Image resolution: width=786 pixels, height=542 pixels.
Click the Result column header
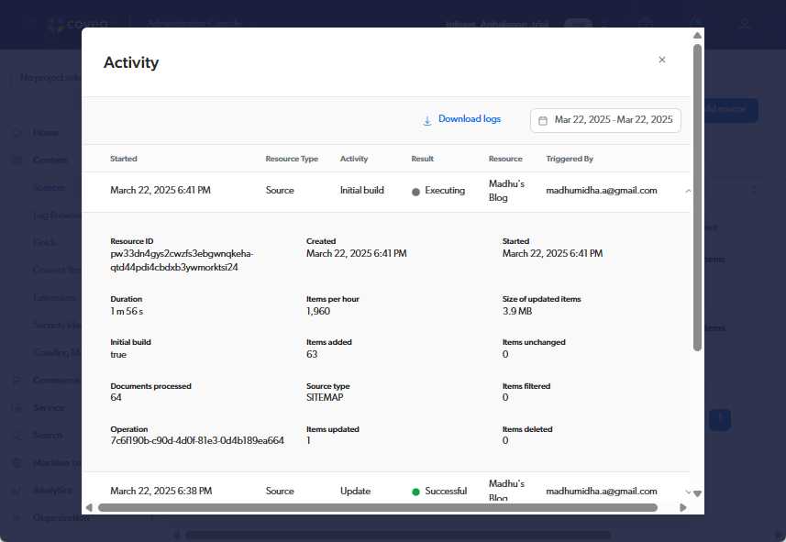click(x=422, y=159)
